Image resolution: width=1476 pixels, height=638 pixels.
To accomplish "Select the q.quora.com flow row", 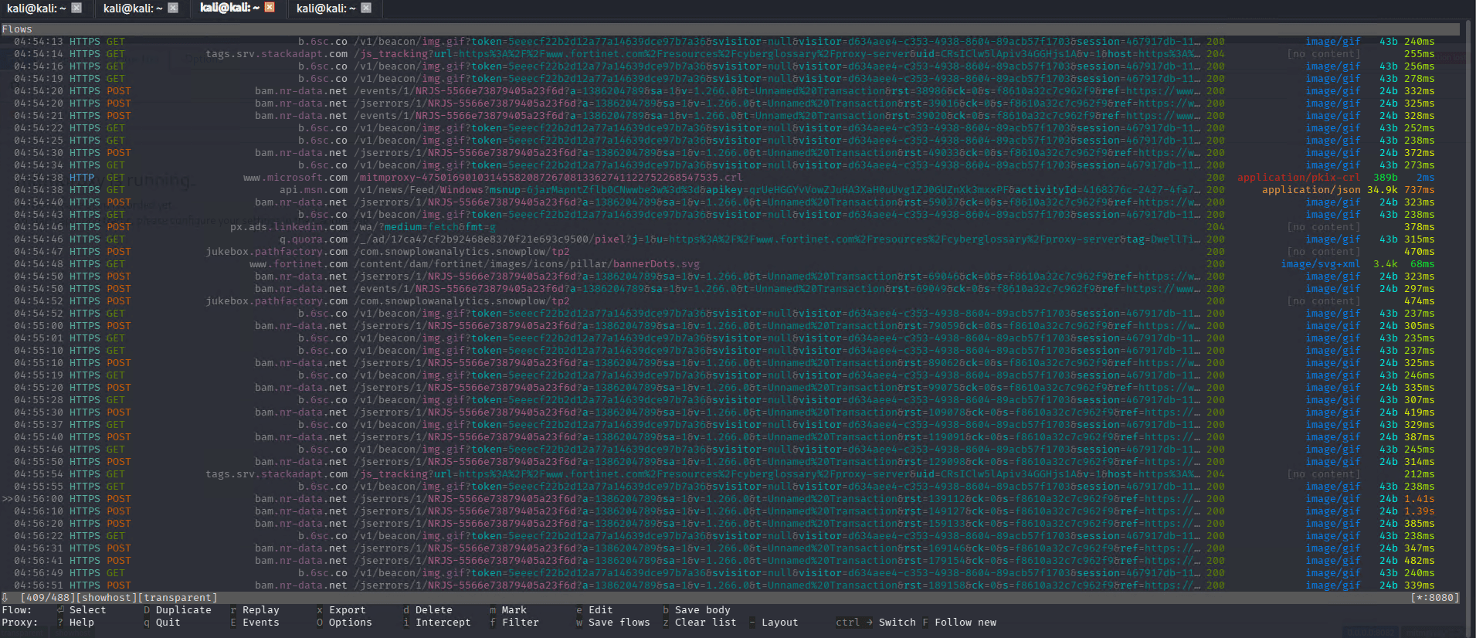I will click(x=730, y=239).
